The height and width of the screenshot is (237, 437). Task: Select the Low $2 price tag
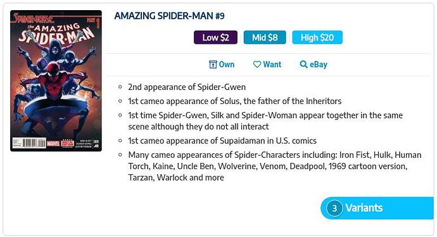click(216, 37)
